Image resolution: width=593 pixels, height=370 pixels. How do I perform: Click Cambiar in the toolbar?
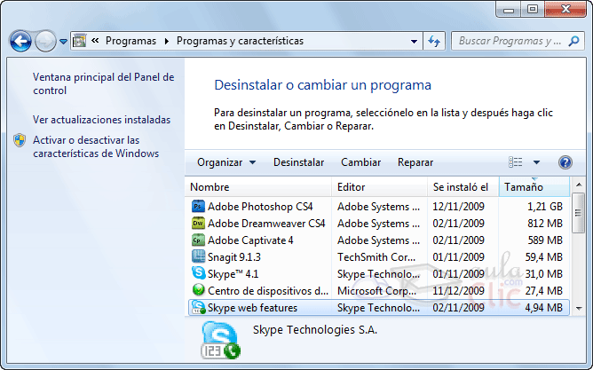(x=360, y=162)
